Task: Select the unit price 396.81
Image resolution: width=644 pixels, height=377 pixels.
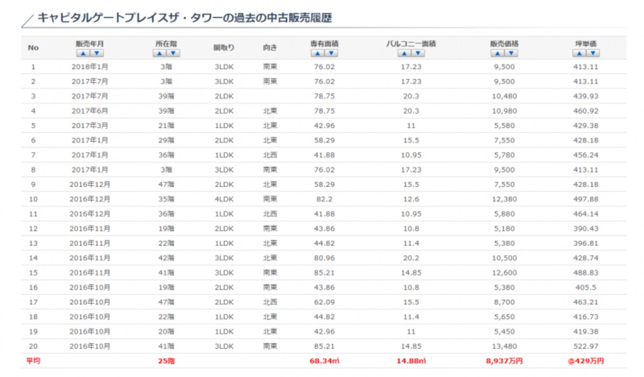Action: pos(586,243)
